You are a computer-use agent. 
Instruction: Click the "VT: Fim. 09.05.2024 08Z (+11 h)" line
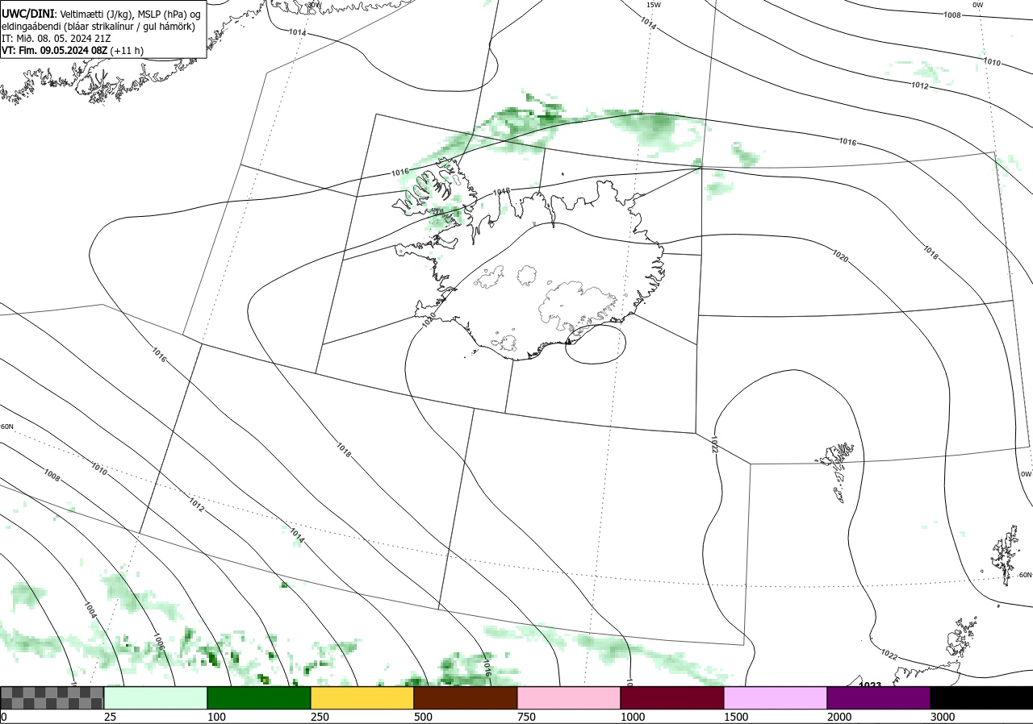pos(73,50)
